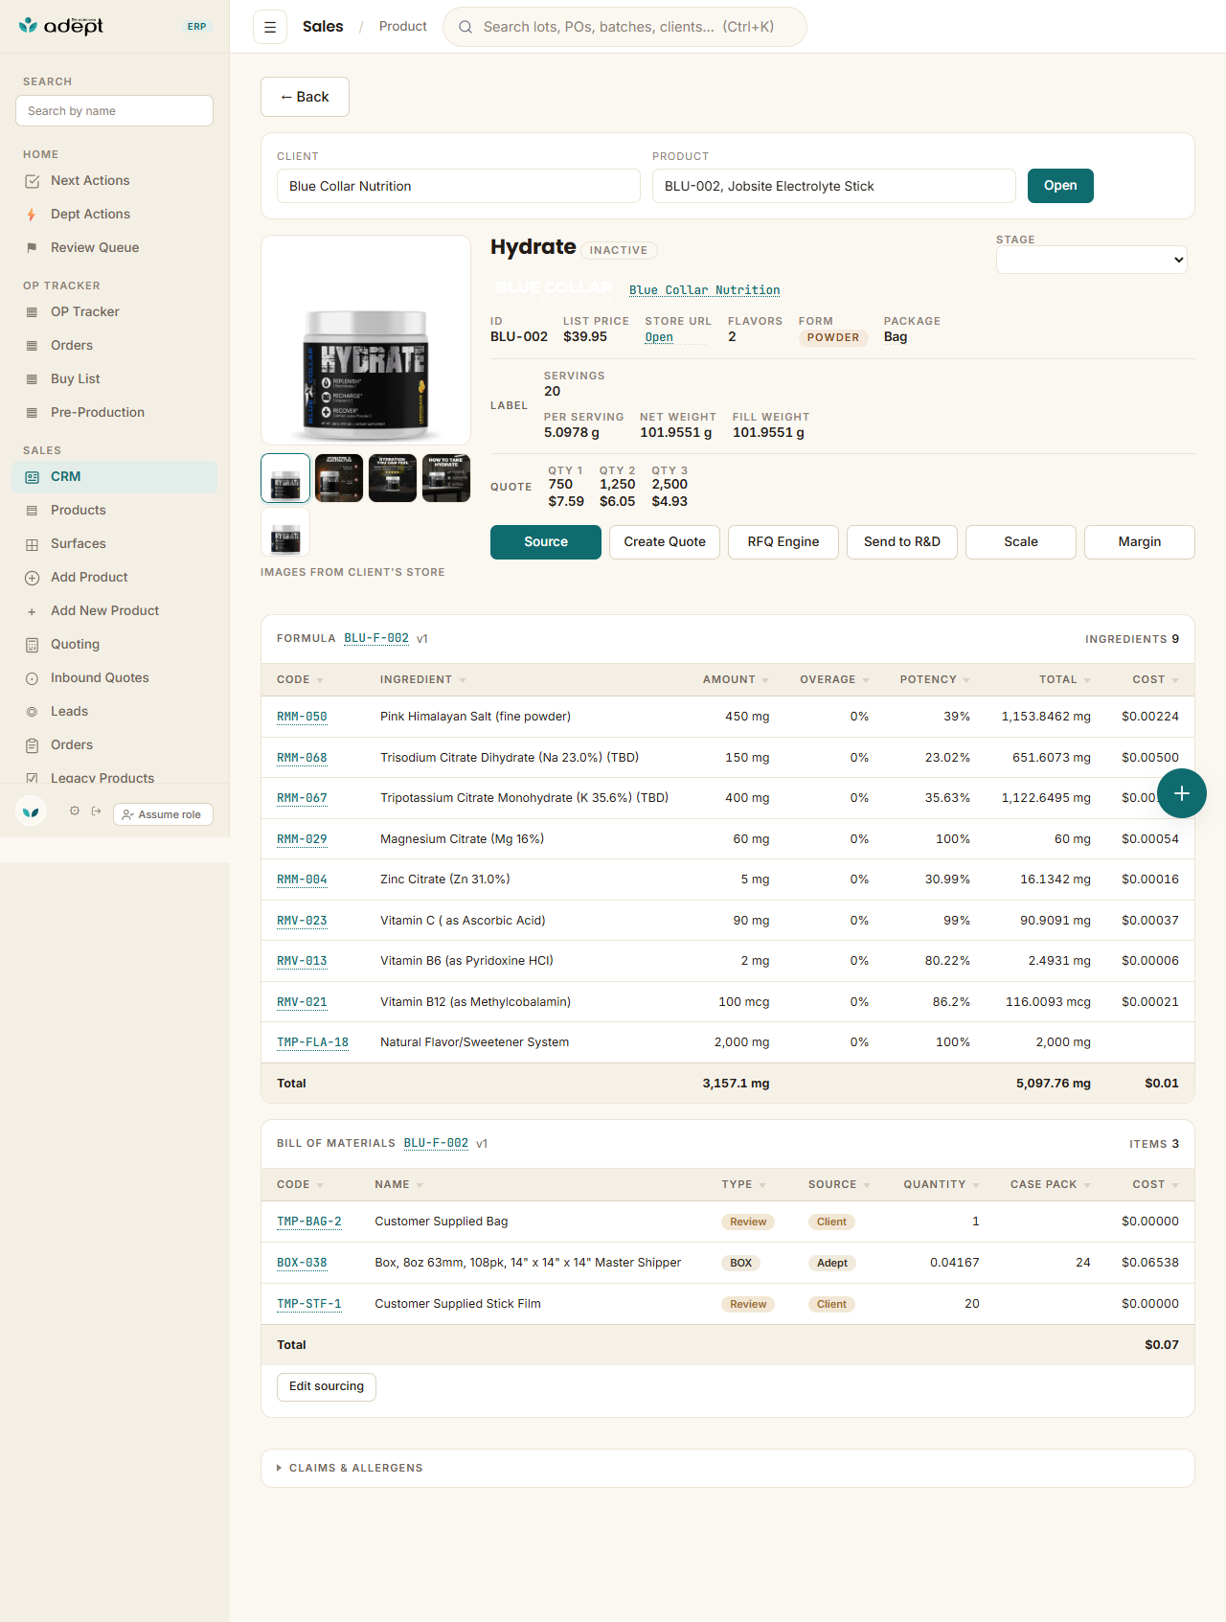This screenshot has height=1622, width=1226.
Task: Open Surfaces in the sidebar
Action: coord(115,544)
